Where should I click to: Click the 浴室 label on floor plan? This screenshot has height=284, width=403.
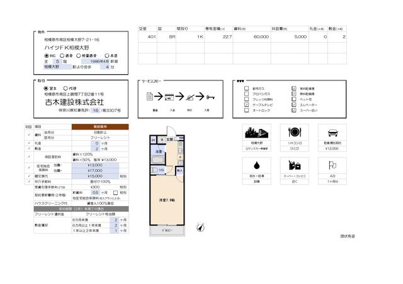(x=159, y=151)
